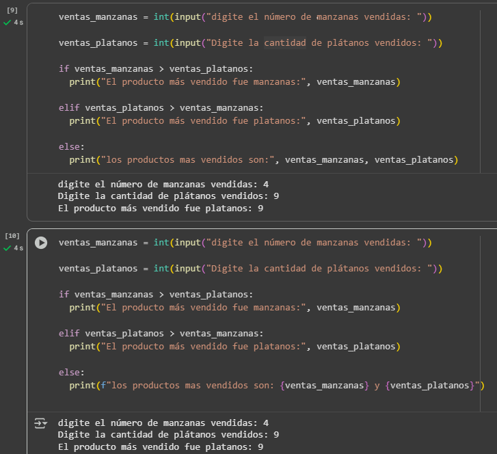
Task: Click the if ventas_manzanas line in cell 10
Action: pyautogui.click(x=156, y=295)
